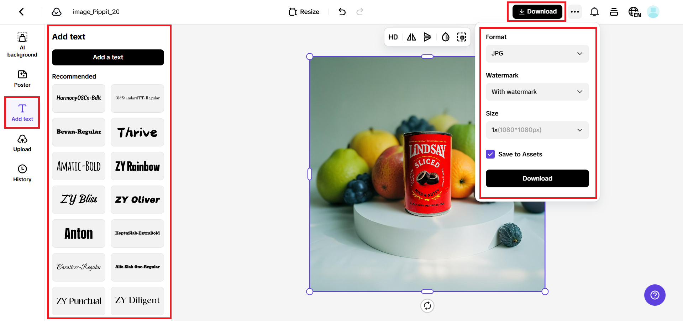683x321 pixels.
Task: Open the With watermark dropdown
Action: (537, 92)
